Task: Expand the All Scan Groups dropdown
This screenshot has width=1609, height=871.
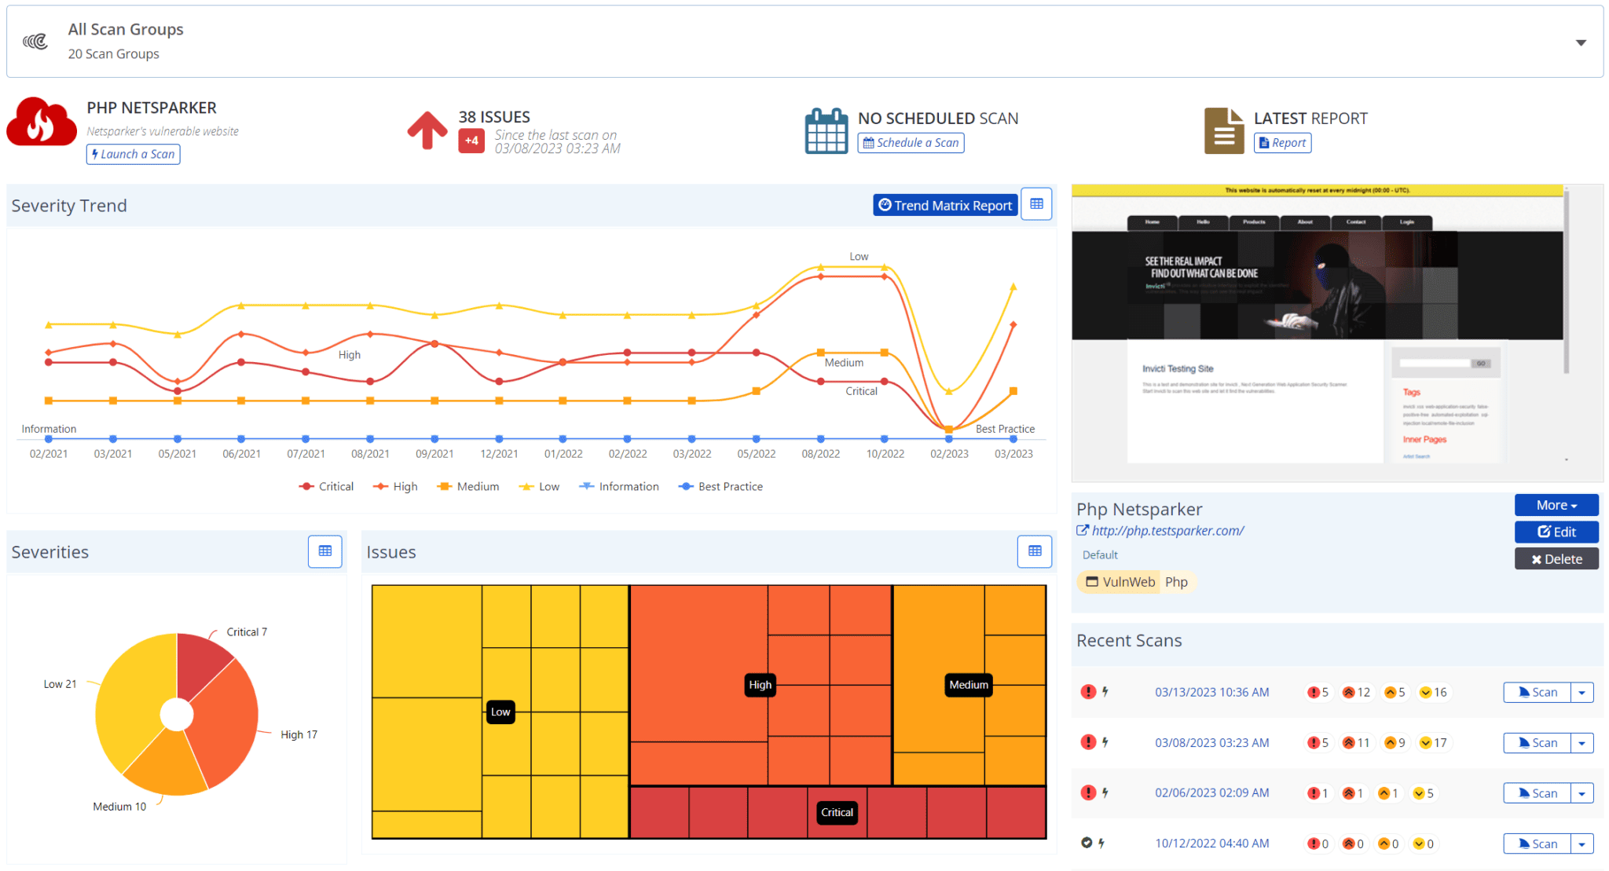Action: click(1580, 42)
